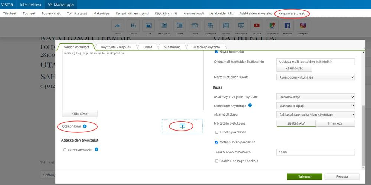Insert a Lomake form block

[179, 26]
